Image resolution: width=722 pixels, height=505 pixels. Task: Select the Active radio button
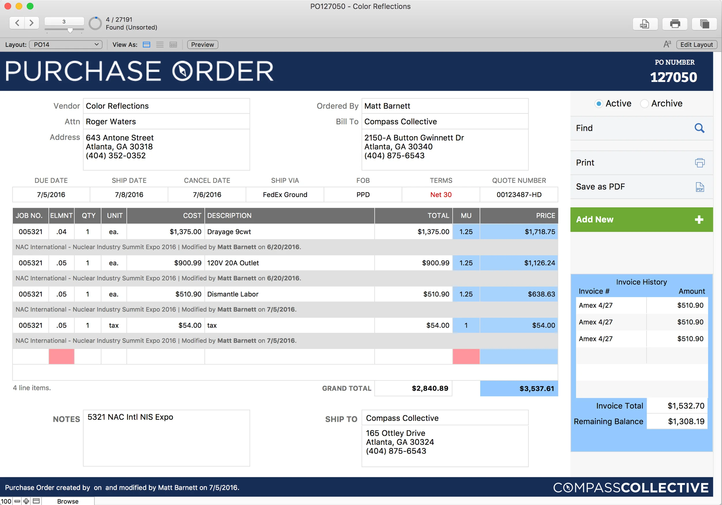tap(599, 103)
